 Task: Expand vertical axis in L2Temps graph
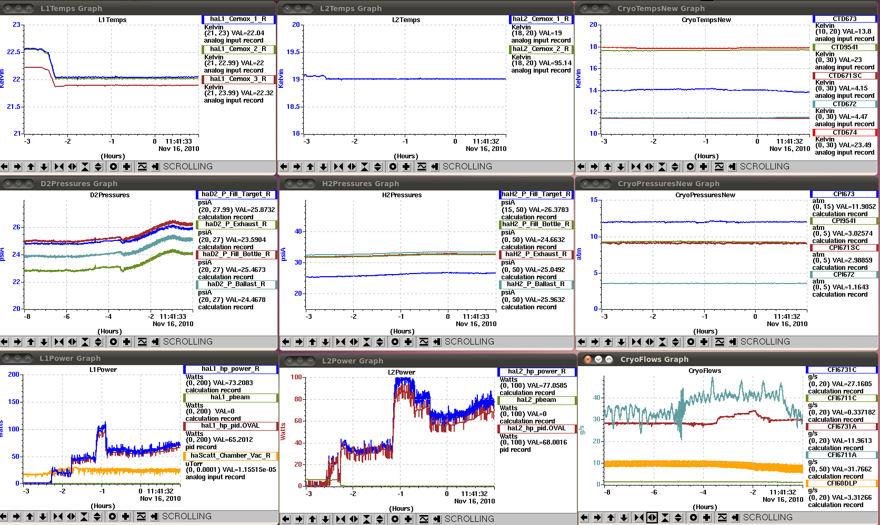coord(378,167)
